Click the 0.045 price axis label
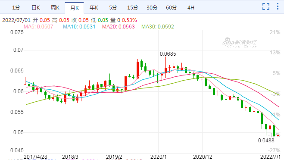284x160 pixels. 17,151
